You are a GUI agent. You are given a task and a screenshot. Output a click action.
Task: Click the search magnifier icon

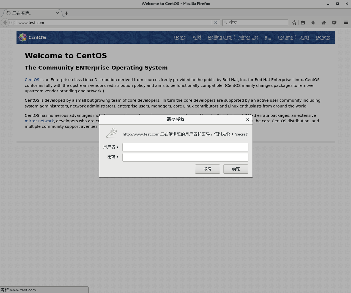click(225, 23)
